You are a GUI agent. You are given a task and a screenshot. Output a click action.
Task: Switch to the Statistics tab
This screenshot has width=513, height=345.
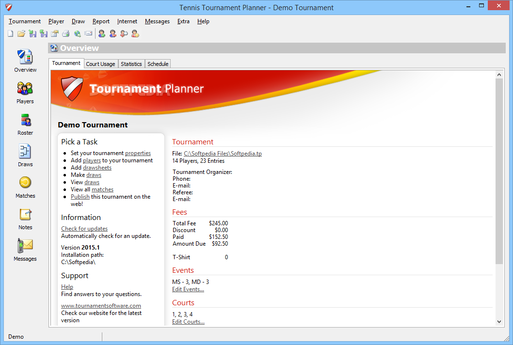pos(131,64)
